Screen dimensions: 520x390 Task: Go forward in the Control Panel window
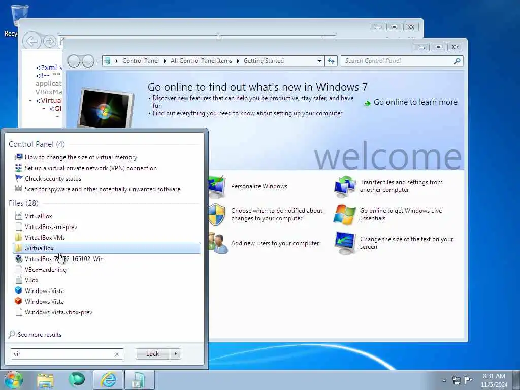(x=88, y=61)
